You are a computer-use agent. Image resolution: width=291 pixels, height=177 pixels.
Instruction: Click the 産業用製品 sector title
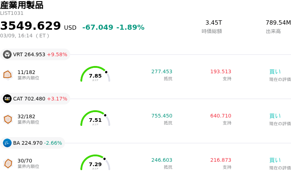(x=22, y=5)
